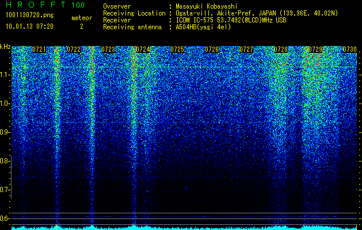Click the 0724 time marker label

tap(143, 49)
